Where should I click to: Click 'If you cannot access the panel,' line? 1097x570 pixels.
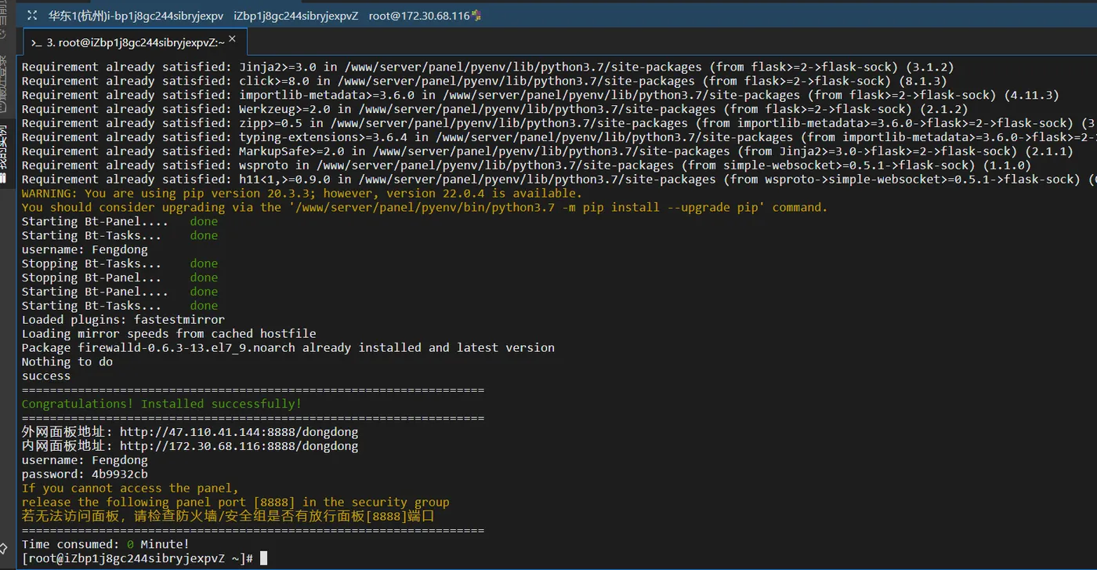pos(130,488)
